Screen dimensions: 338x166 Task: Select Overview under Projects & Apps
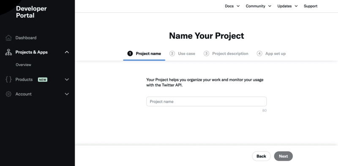[23, 65]
